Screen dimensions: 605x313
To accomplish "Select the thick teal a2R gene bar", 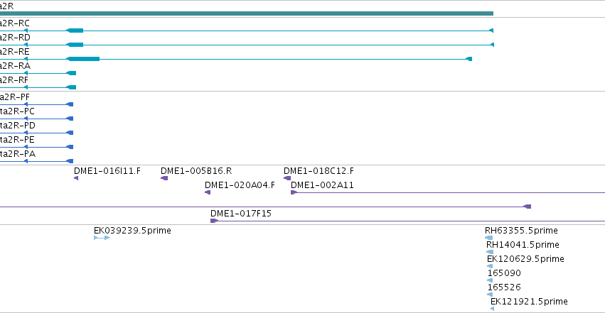I will pos(247,13).
